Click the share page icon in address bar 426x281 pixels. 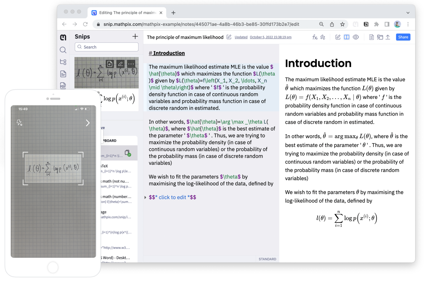click(332, 24)
